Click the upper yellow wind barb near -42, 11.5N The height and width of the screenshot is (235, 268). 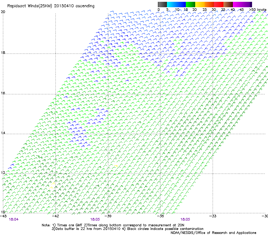click(53, 184)
